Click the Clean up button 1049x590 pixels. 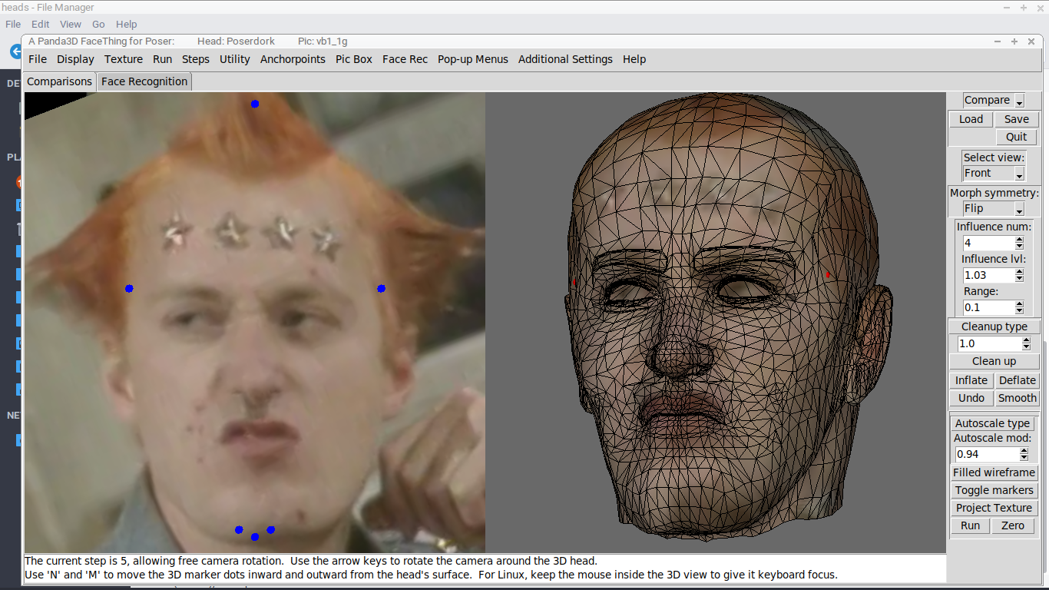994,361
